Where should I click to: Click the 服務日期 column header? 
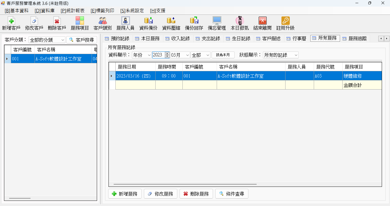pyautogui.click(x=135, y=67)
